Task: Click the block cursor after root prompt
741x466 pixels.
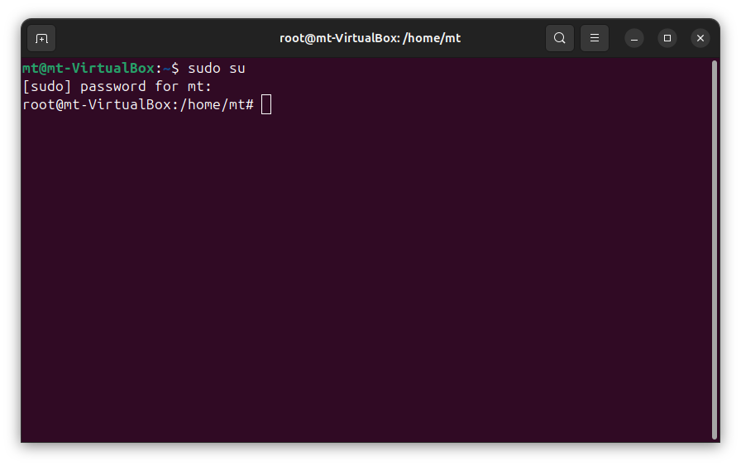Action: click(x=266, y=104)
